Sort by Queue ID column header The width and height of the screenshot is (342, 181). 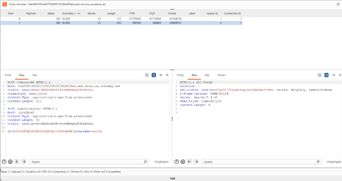pyautogui.click(x=212, y=14)
